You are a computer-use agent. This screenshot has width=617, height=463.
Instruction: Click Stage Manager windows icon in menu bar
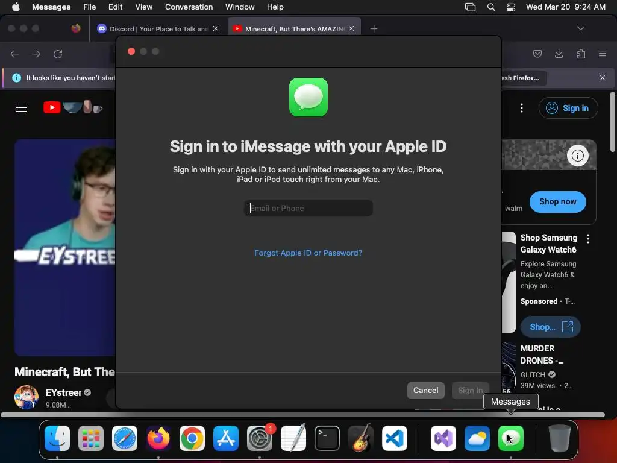click(470, 7)
